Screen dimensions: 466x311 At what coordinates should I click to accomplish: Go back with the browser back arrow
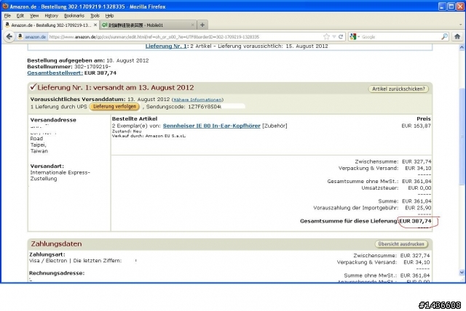9,36
